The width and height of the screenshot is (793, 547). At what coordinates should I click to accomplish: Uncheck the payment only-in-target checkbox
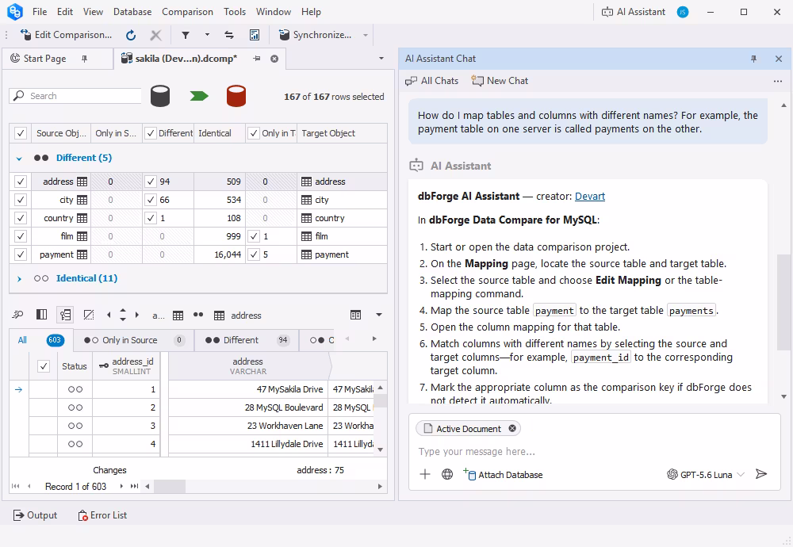pyautogui.click(x=254, y=254)
